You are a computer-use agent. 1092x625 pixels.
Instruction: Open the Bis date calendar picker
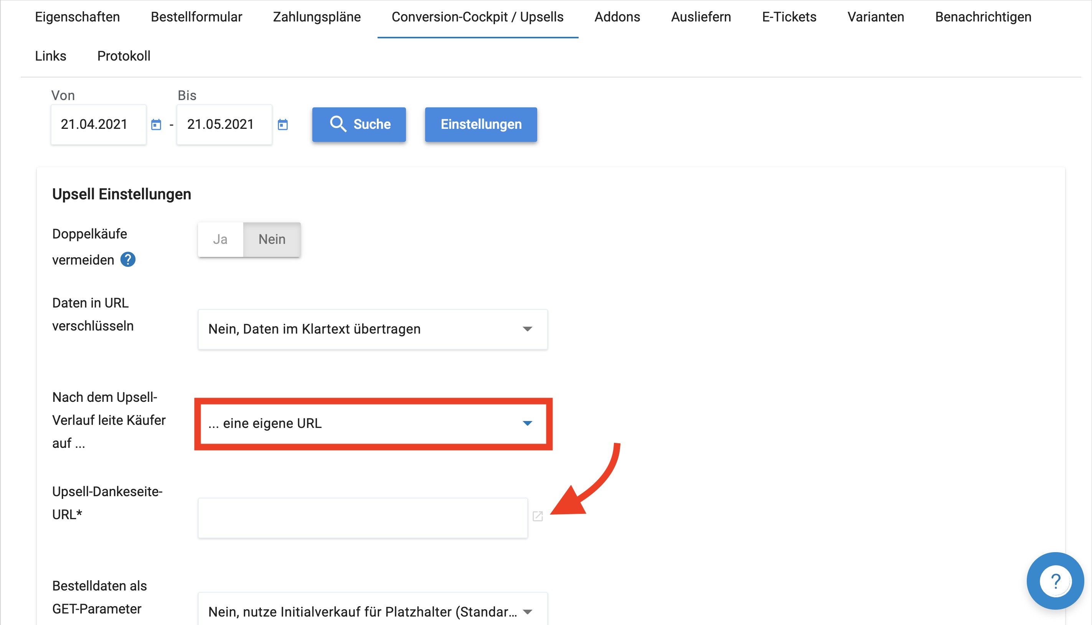[282, 125]
